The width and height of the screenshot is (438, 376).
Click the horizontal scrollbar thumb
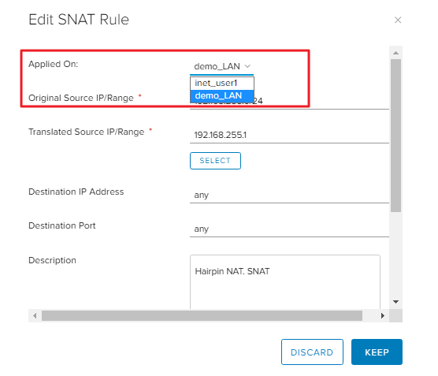click(202, 315)
